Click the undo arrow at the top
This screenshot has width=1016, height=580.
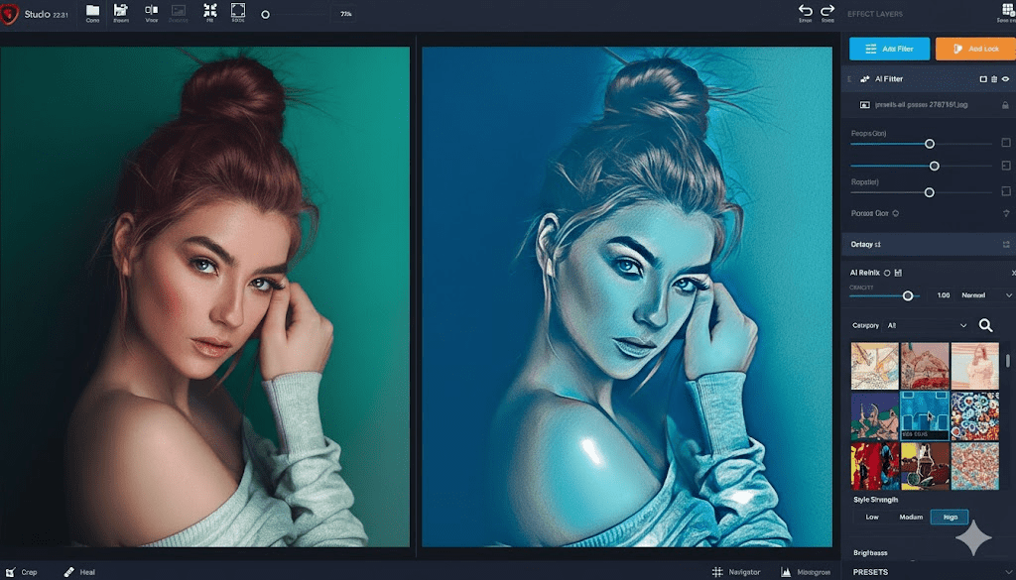pyautogui.click(x=804, y=11)
